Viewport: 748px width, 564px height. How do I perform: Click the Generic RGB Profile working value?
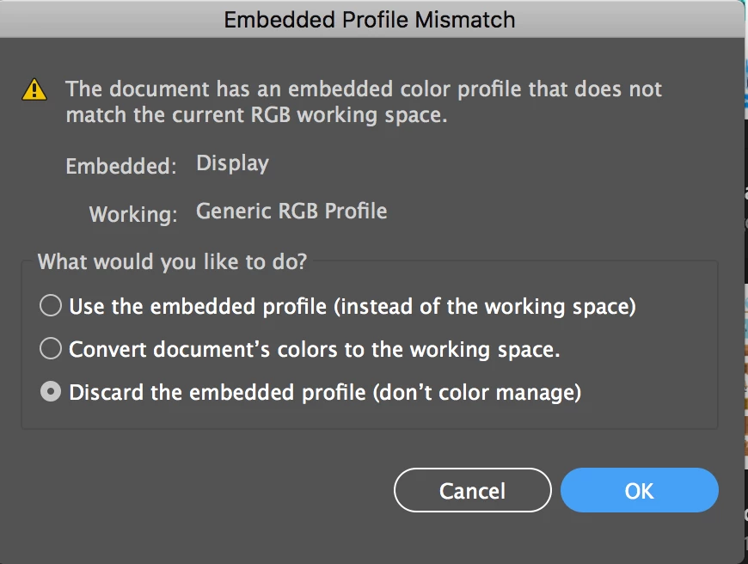pos(291,211)
